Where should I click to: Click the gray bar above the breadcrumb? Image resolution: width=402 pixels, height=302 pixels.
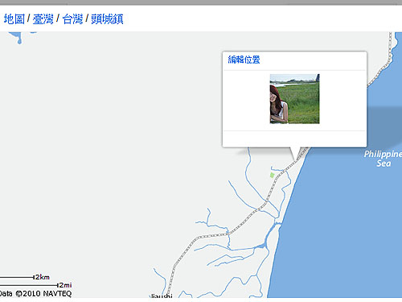pos(201,2)
